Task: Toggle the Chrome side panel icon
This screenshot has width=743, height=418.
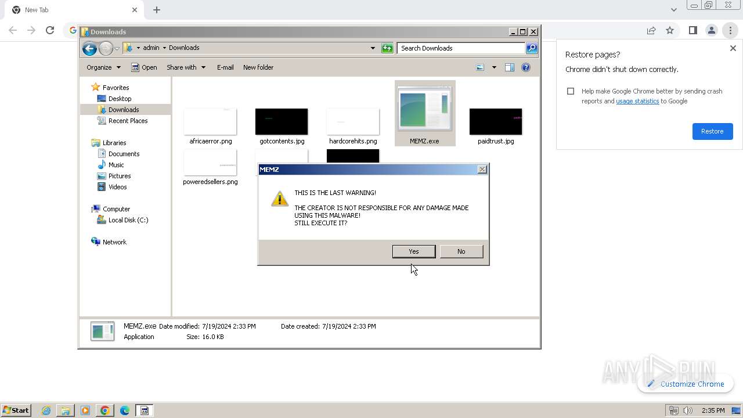Action: click(692, 30)
